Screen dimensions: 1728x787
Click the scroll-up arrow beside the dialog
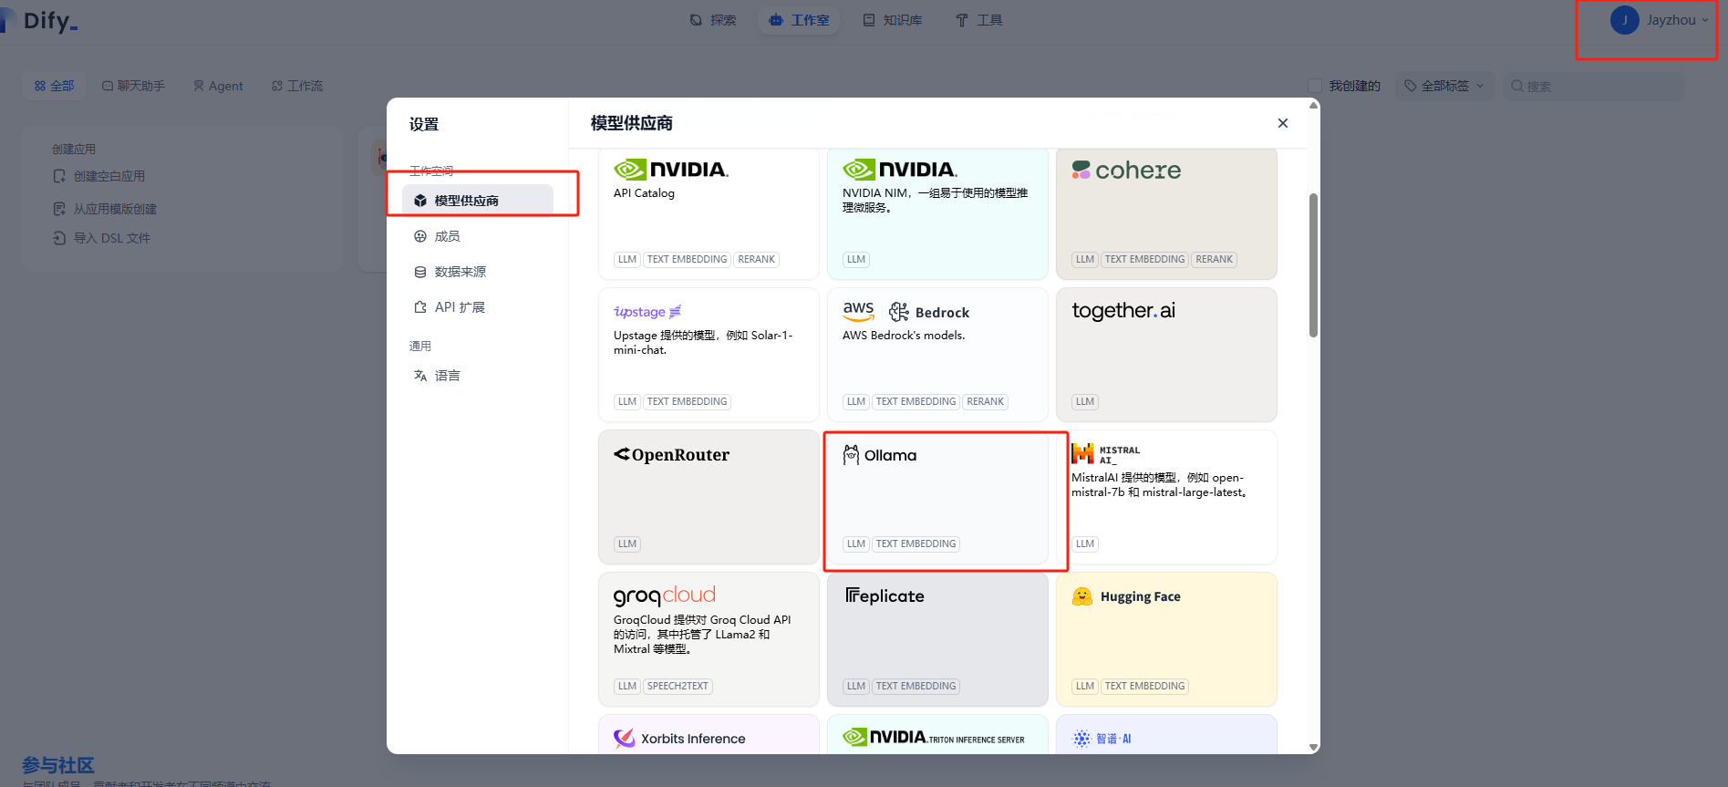point(1313,105)
